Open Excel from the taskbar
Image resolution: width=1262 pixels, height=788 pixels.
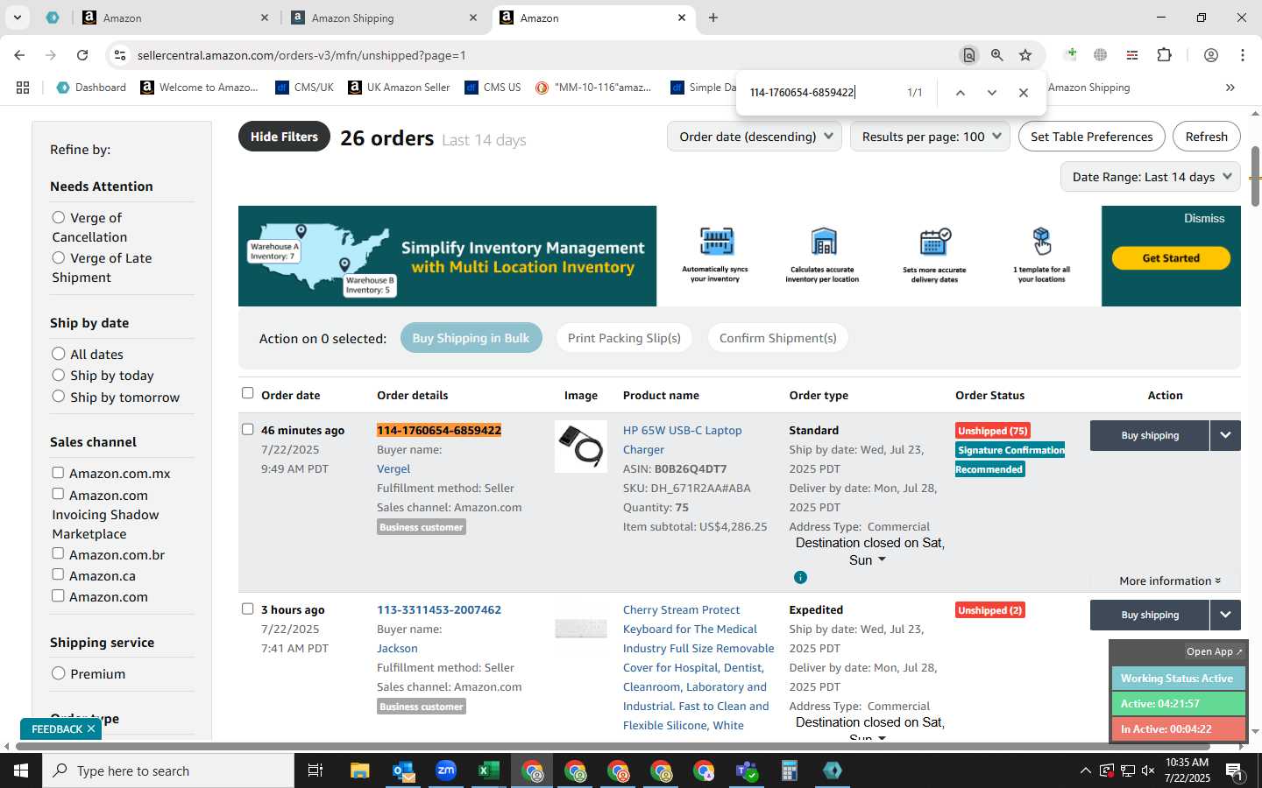pos(488,770)
